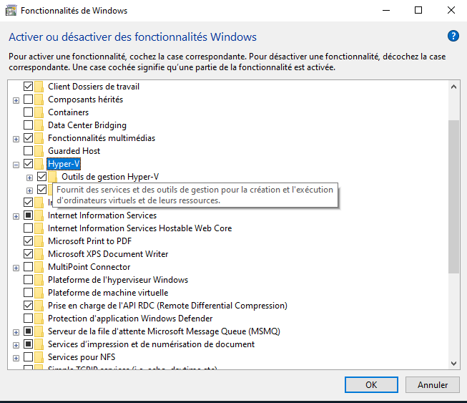This screenshot has width=467, height=403.
Task: Click folder icon next to Data Center Bridging
Action: coord(39,125)
